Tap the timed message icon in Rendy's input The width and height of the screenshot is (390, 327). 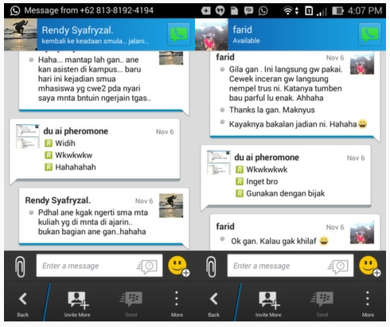click(147, 267)
